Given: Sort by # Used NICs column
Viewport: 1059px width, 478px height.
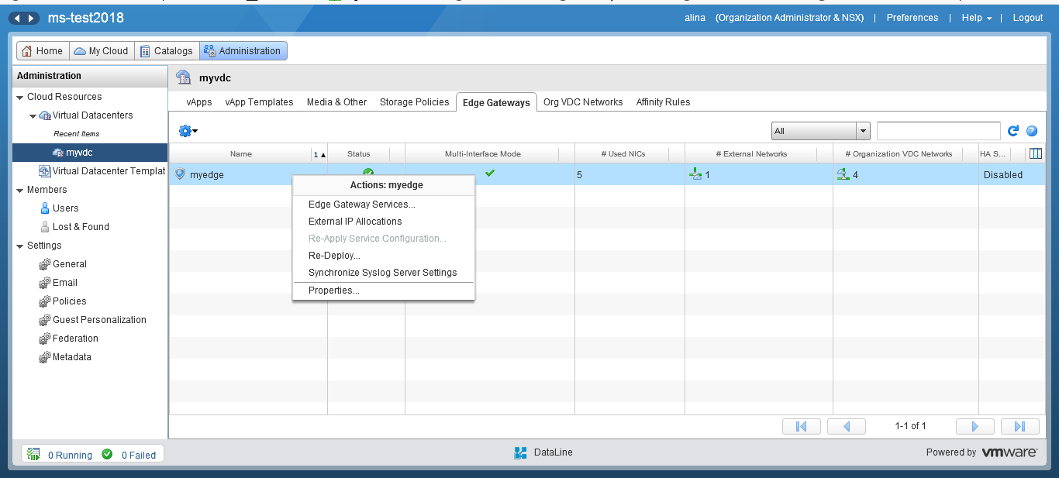Looking at the screenshot, I should click(623, 153).
